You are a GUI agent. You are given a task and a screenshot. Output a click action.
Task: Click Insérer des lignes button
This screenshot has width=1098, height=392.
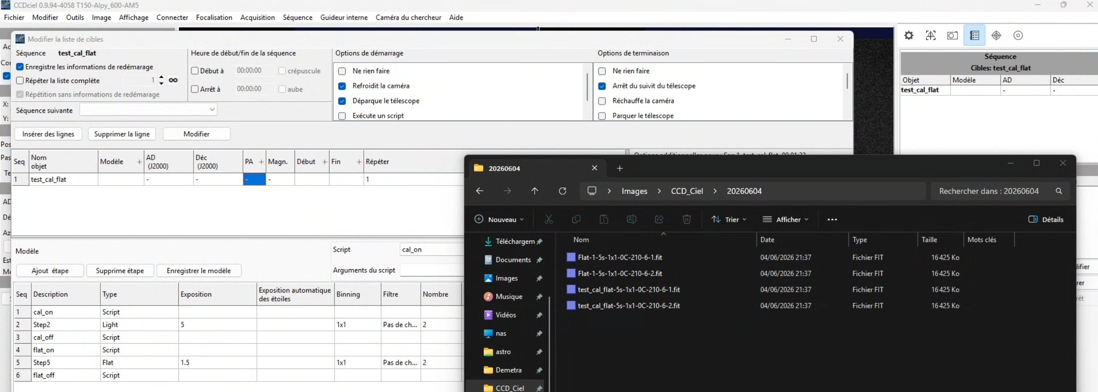coord(48,134)
